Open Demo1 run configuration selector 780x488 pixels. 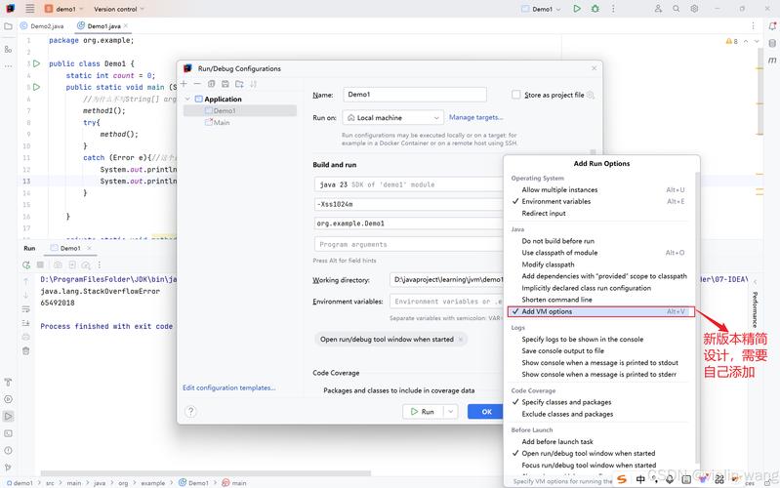(541, 9)
